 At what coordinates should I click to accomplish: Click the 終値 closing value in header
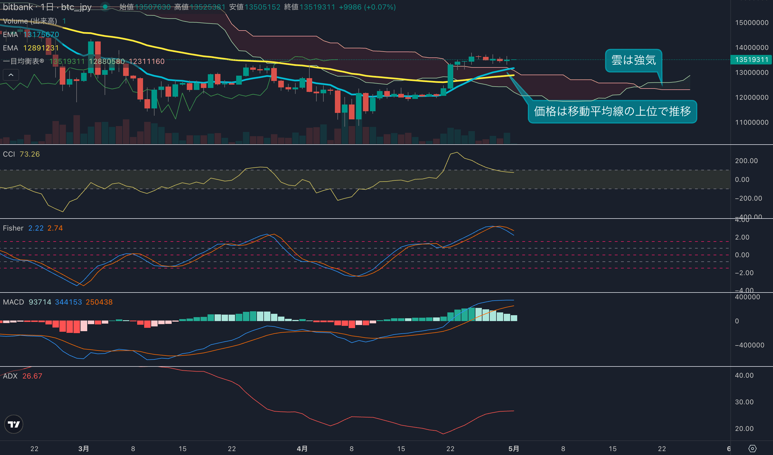pos(317,7)
